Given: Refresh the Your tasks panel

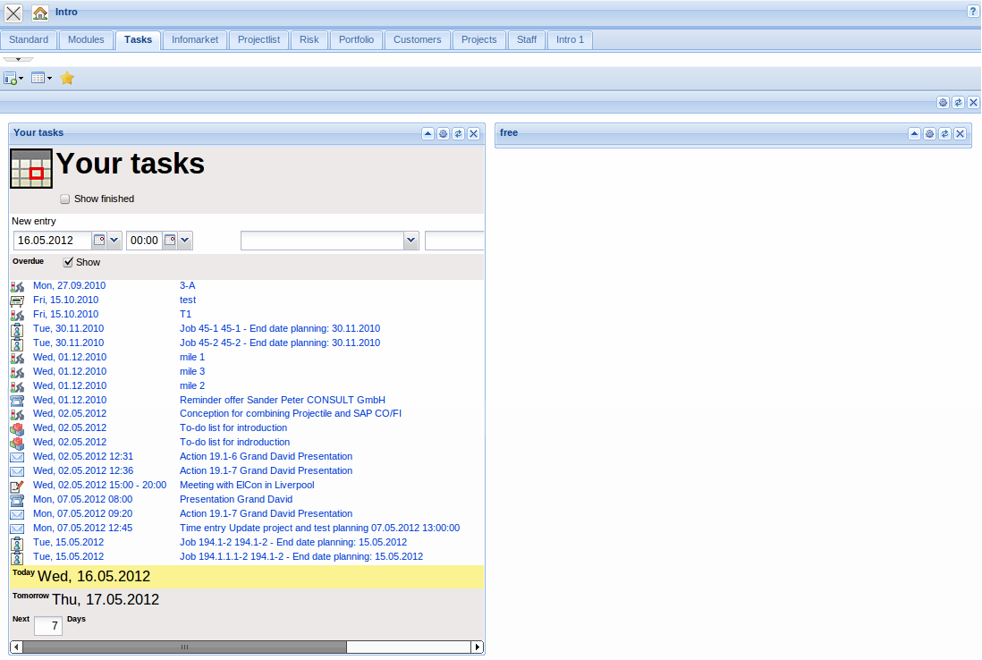Looking at the screenshot, I should click(x=458, y=133).
